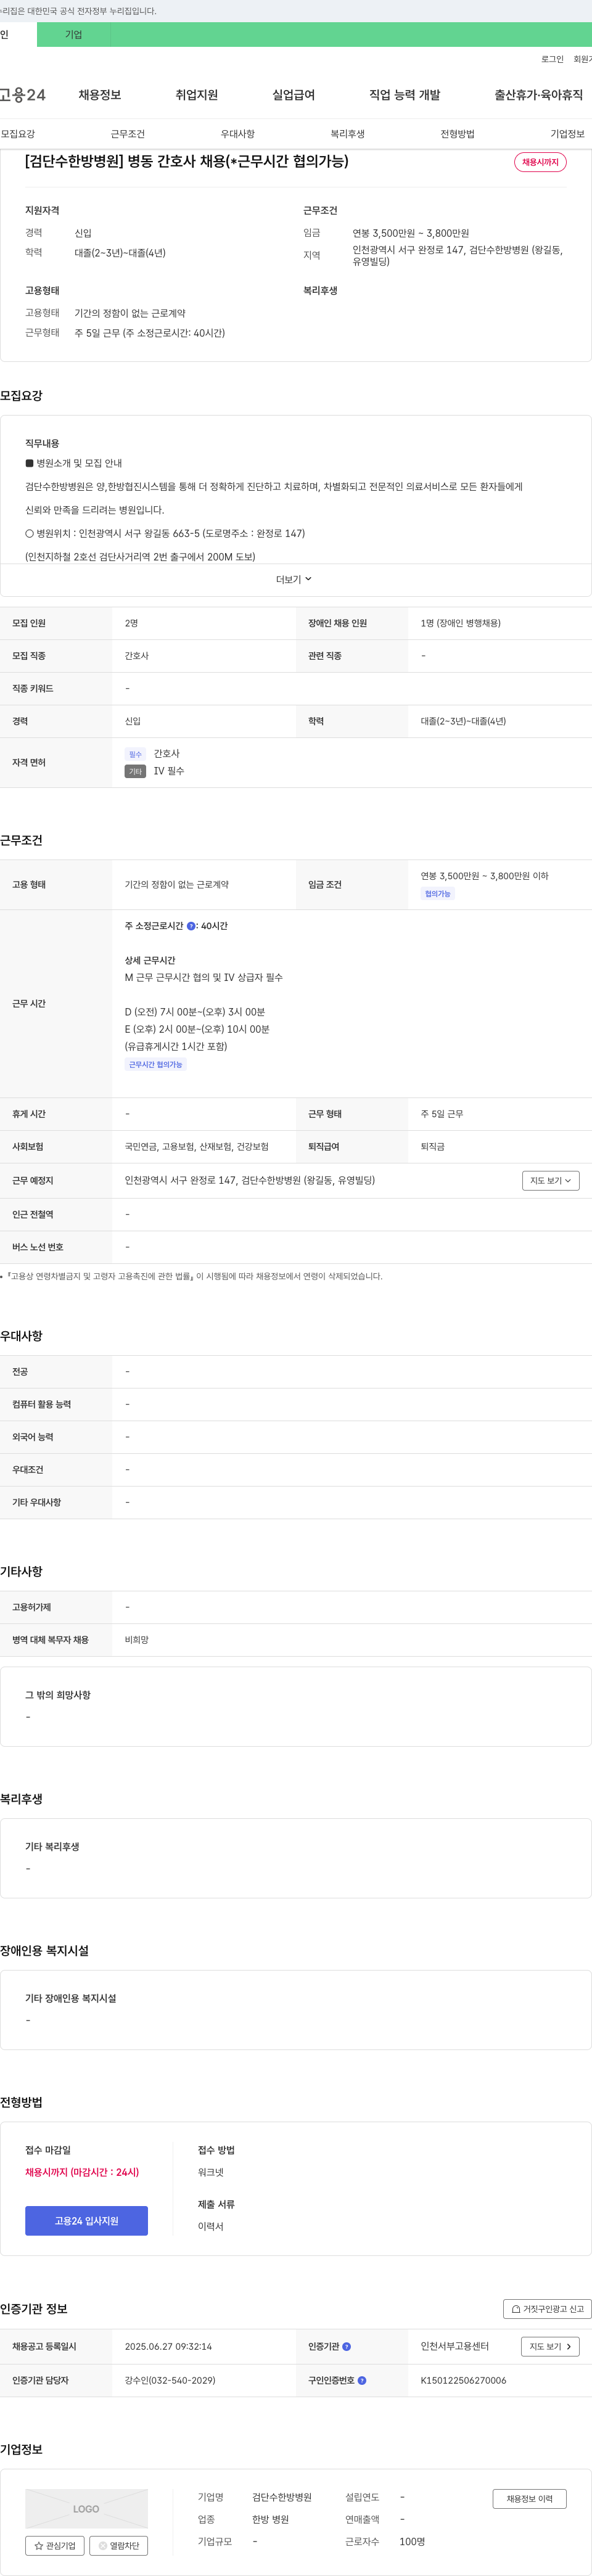
Task: Click 비희망 value for 병역 대체 복무자
Action: click(x=137, y=1639)
